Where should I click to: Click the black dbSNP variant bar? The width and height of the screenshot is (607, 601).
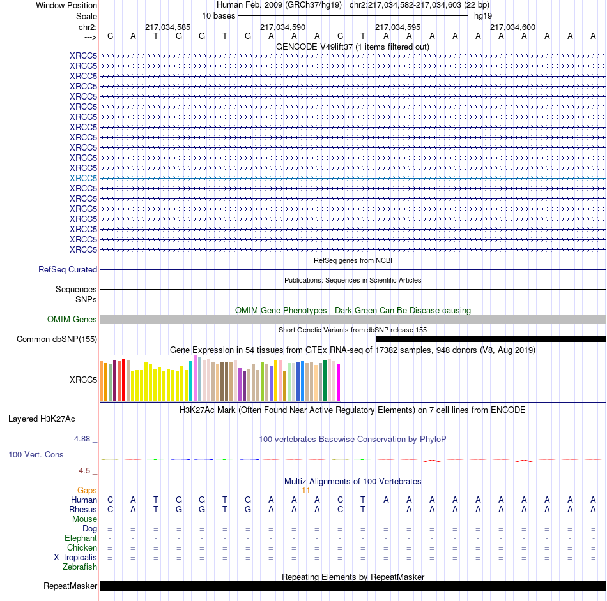click(491, 339)
